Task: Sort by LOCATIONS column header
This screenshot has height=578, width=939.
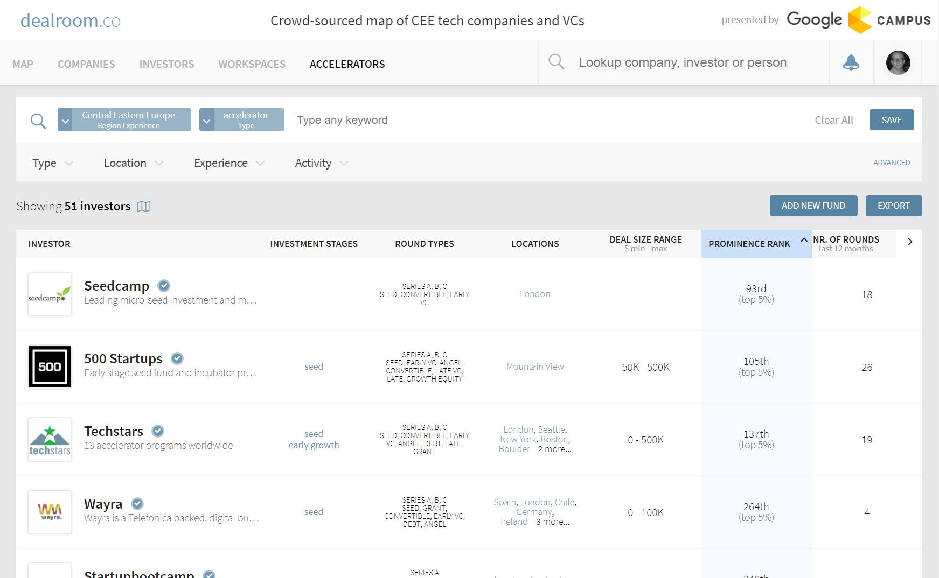Action: coord(535,244)
